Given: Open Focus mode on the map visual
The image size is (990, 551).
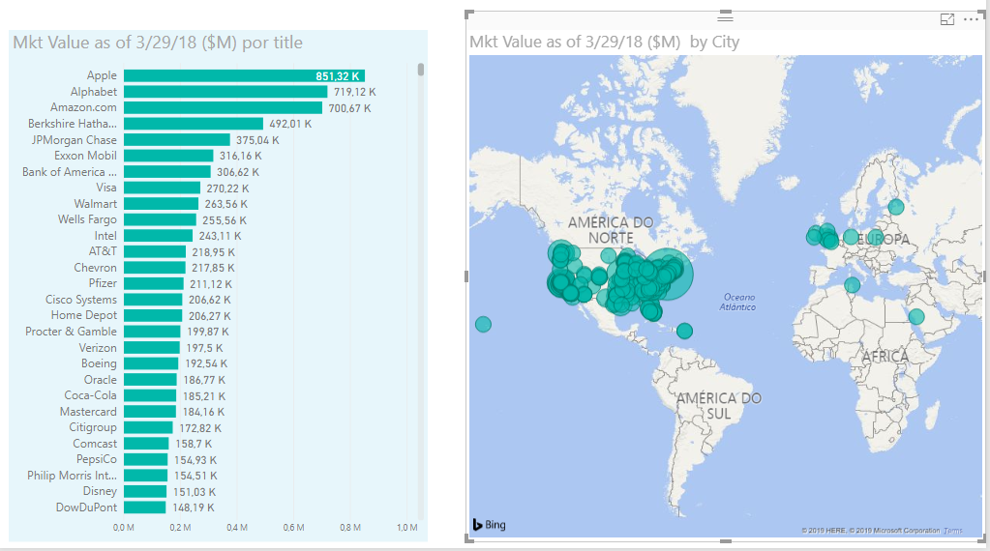Looking at the screenshot, I should [947, 19].
